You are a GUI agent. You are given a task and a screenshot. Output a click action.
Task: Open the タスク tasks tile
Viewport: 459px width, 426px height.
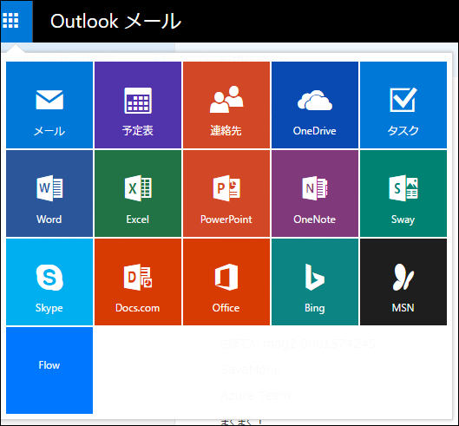coord(403,105)
